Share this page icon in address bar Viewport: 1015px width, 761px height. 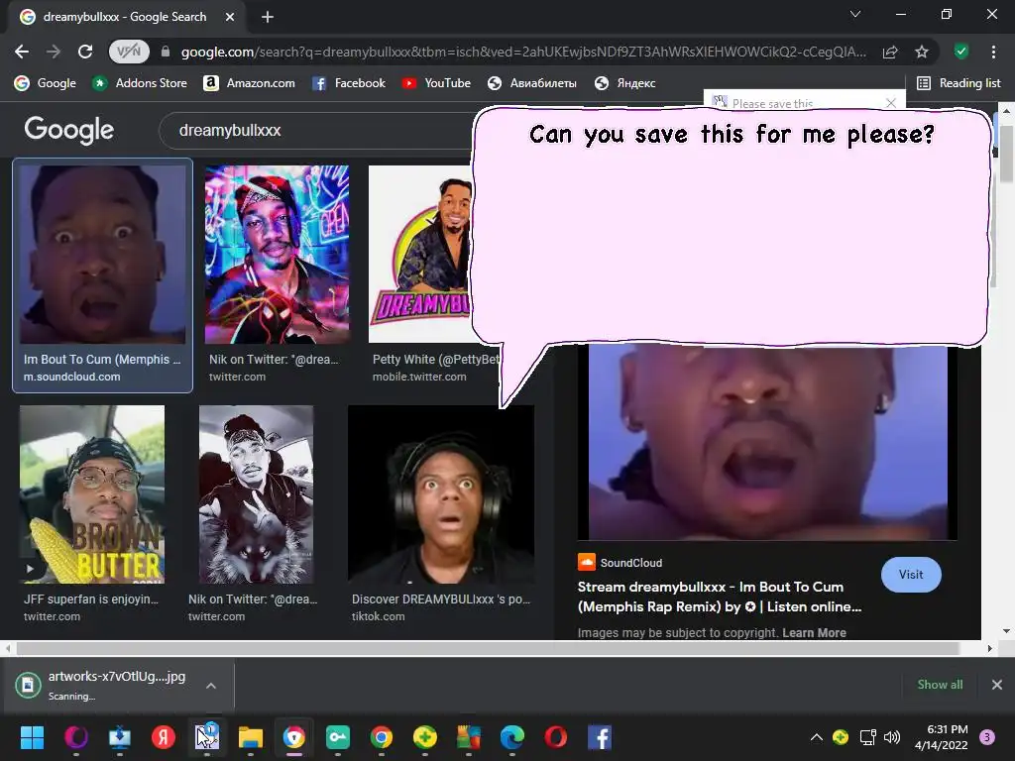[891, 52]
